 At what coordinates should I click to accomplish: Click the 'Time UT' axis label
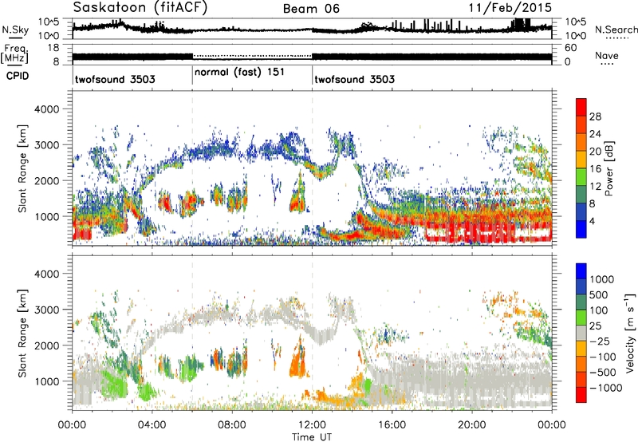312,437
